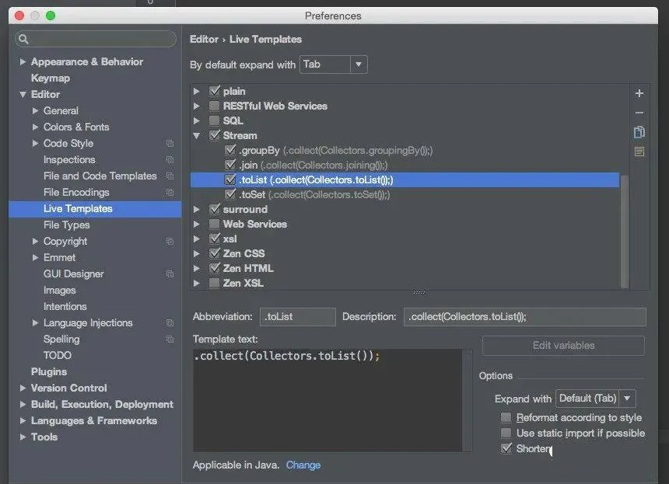Click the Edit variables button
669x484 pixels.
tap(563, 346)
